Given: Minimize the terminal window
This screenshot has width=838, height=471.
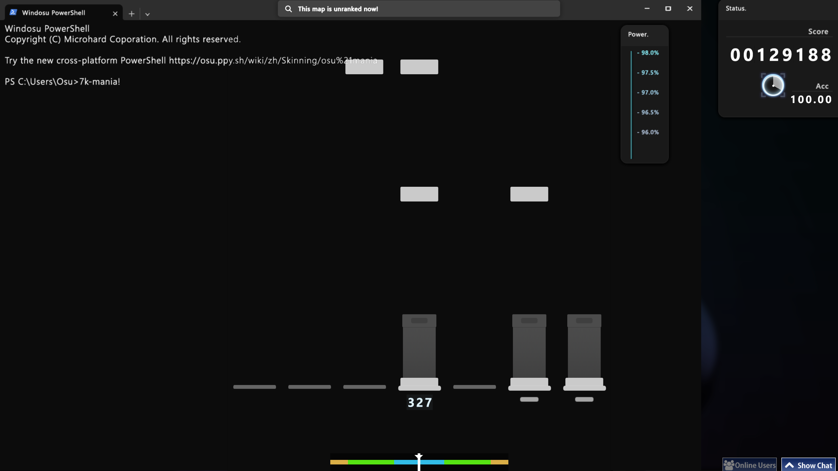Looking at the screenshot, I should pyautogui.click(x=647, y=9).
